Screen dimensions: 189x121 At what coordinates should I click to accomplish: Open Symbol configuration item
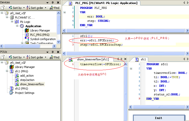(x=43, y=39)
